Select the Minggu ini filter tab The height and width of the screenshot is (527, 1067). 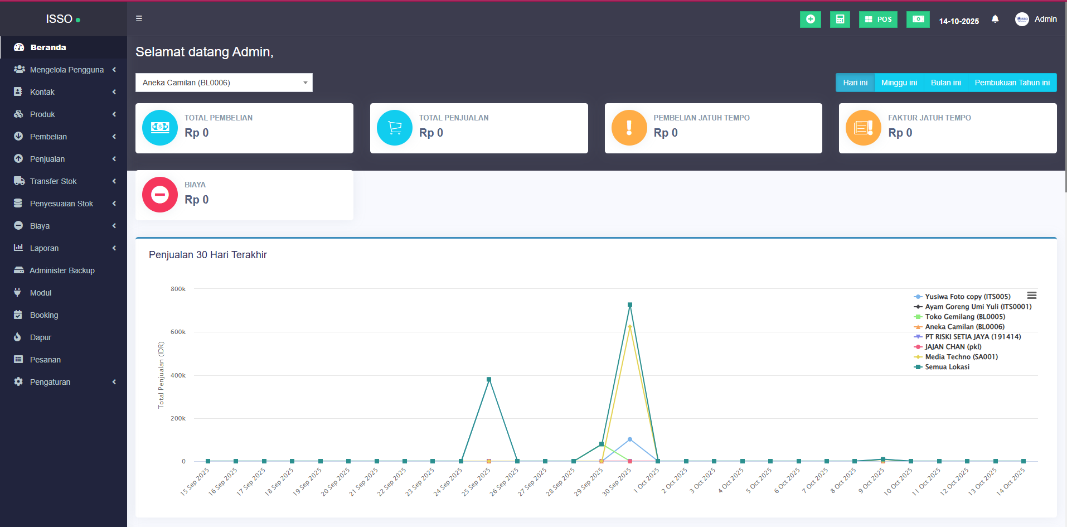pos(899,83)
